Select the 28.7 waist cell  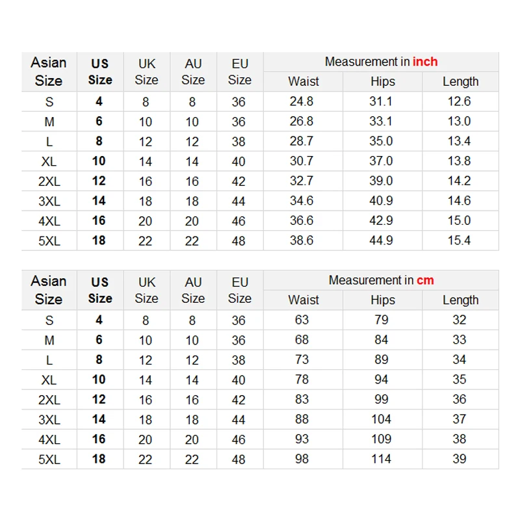click(x=302, y=141)
